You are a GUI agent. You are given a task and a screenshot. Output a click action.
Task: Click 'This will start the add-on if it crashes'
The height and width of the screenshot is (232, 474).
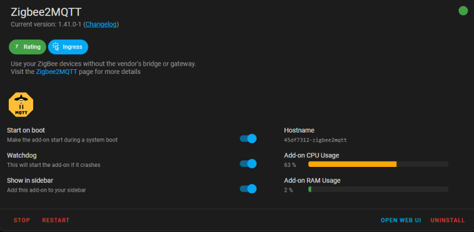53,165
